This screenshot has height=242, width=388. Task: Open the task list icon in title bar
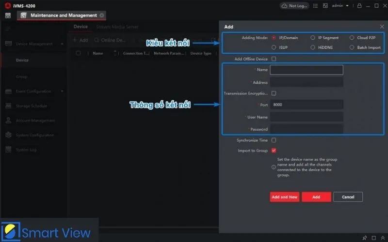316,6
